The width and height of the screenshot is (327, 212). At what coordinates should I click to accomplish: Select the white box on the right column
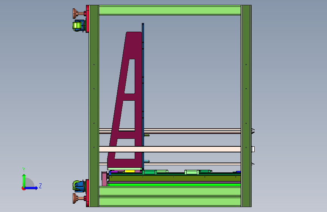(x=253, y=149)
